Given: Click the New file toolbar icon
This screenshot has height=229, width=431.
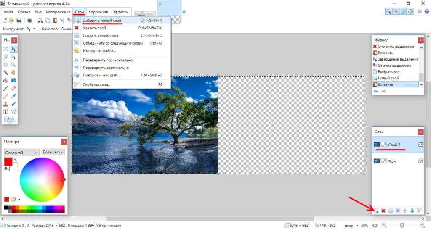Looking at the screenshot, I should click(5, 20).
